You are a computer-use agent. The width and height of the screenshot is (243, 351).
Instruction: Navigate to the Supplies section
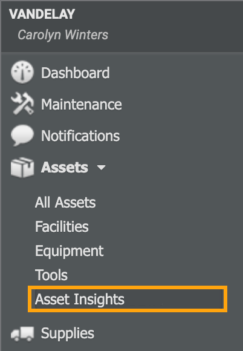[x=68, y=333]
